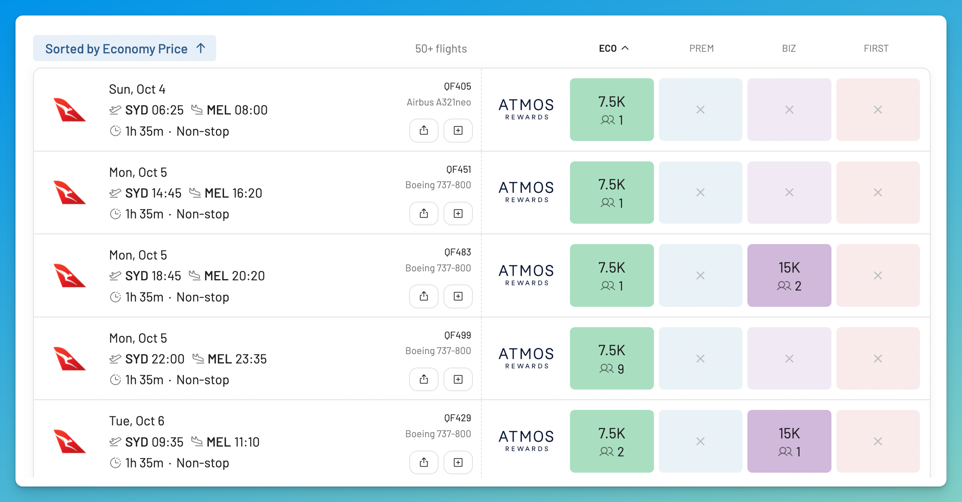Sort by PREM column header
The height and width of the screenshot is (502, 962).
(701, 48)
